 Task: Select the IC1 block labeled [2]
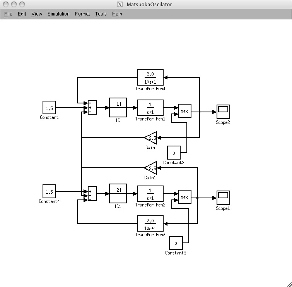118,194
